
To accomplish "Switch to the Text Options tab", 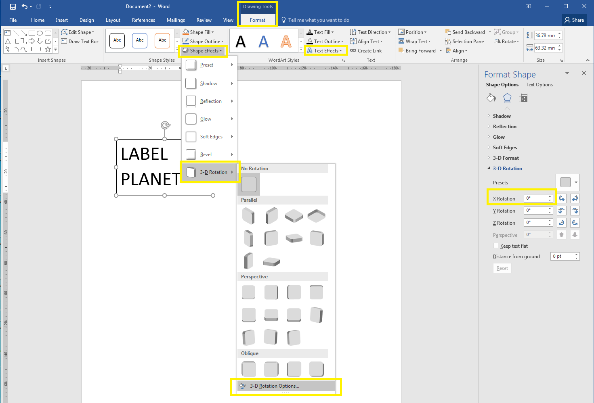I will (x=539, y=84).
